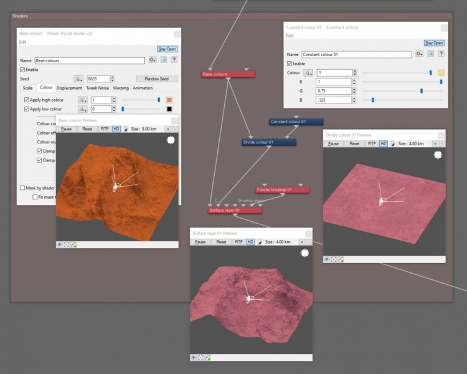Toggle eye icon in Divide colour Preview footer

tap(326, 259)
